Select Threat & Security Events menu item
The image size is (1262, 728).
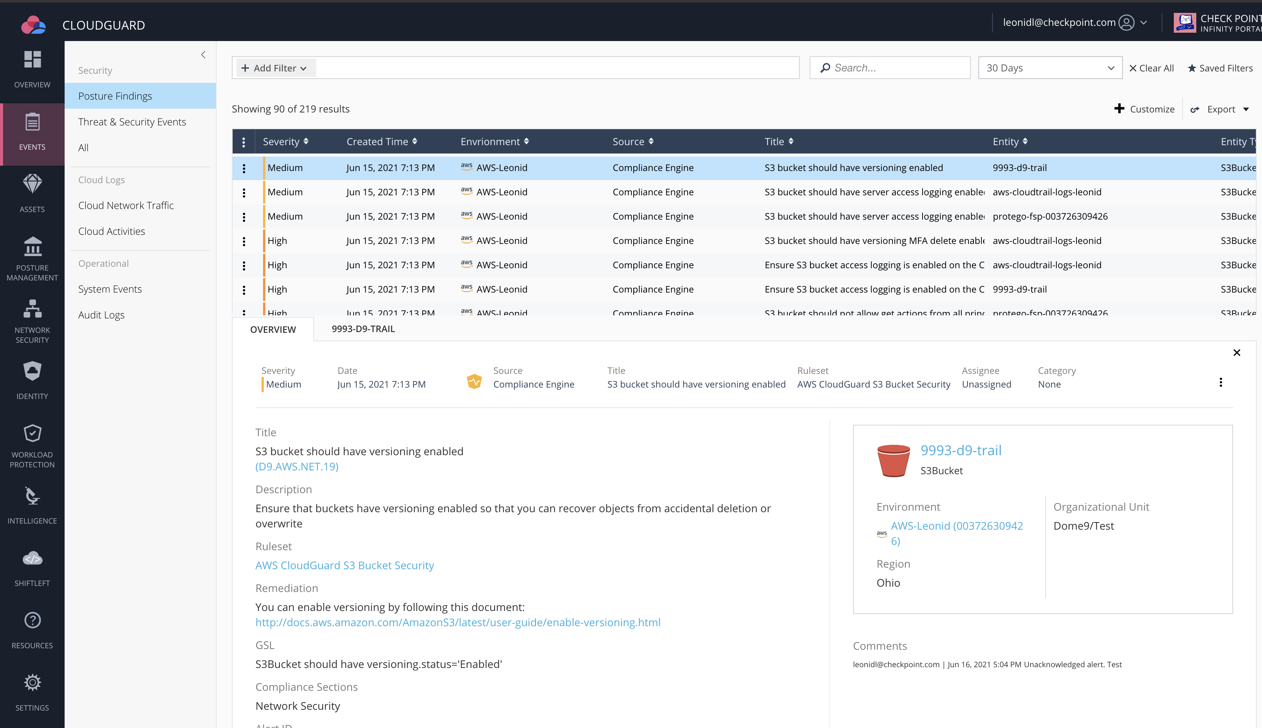132,122
